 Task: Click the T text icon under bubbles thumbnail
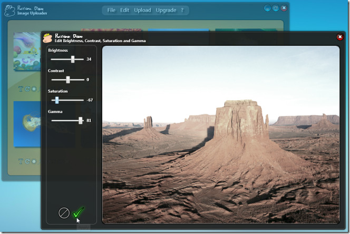(21, 89)
